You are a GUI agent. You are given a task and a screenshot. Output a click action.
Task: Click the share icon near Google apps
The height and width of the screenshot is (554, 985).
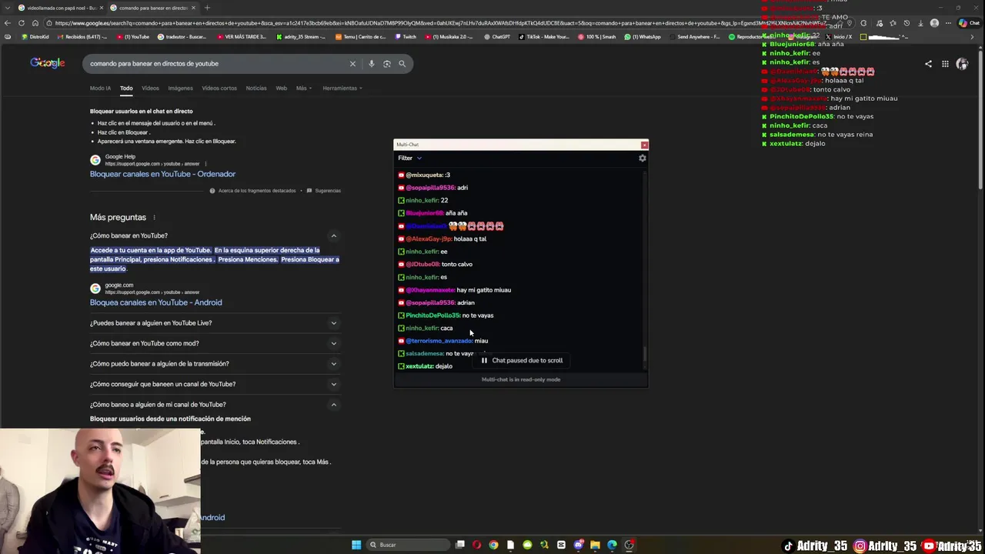tap(928, 64)
